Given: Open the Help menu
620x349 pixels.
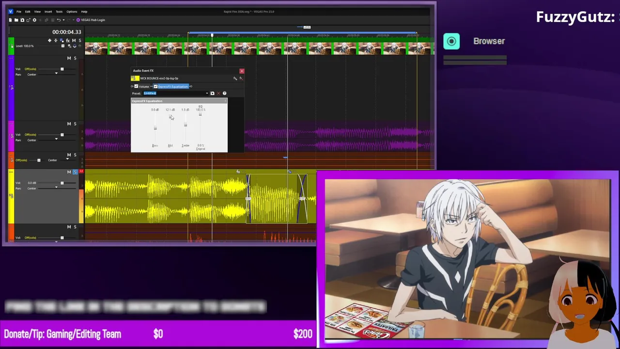Looking at the screenshot, I should tap(84, 12).
